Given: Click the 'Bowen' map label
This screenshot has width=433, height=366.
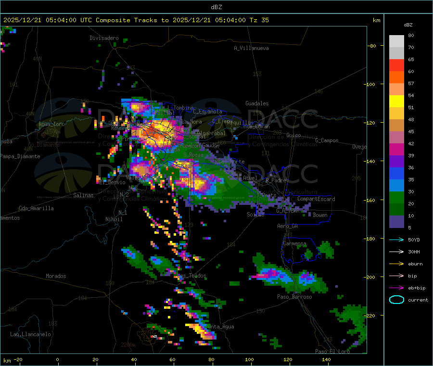Looking at the screenshot, I should click(320, 215).
